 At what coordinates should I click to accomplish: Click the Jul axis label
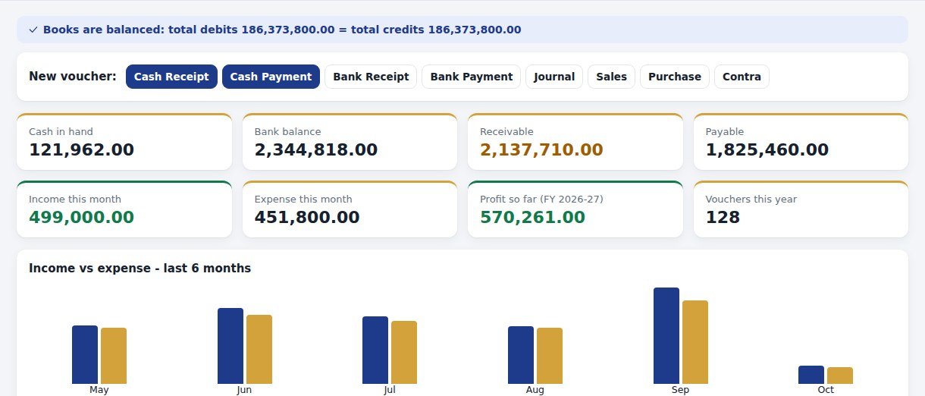tap(390, 390)
